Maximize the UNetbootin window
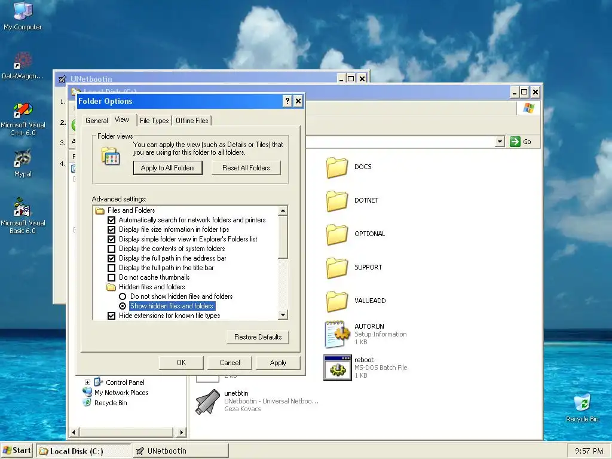The width and height of the screenshot is (612, 459). click(351, 79)
